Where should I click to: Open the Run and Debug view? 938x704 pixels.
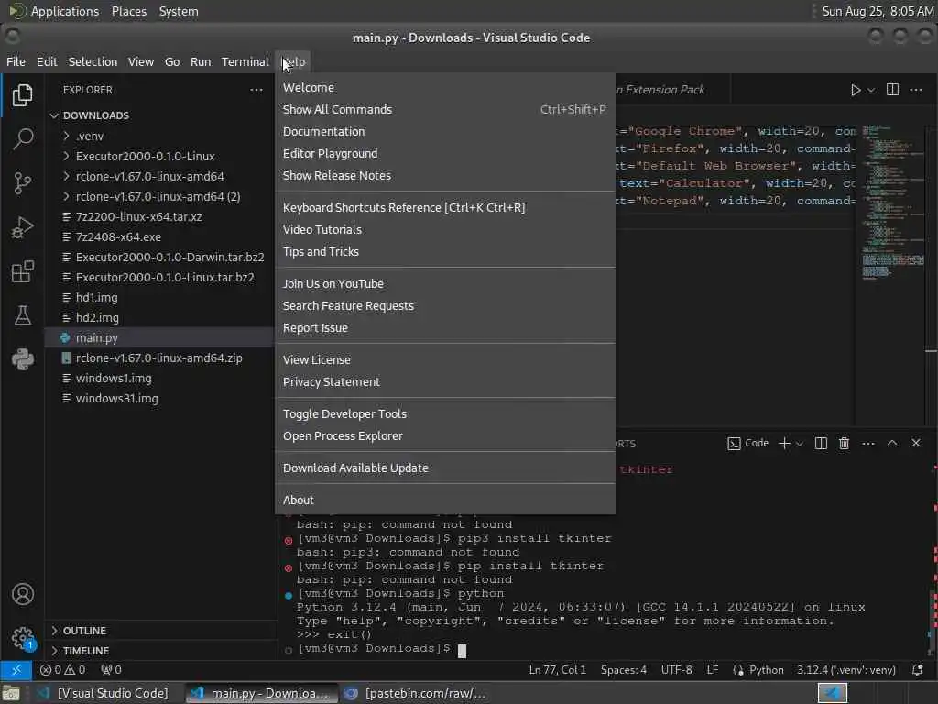click(23, 227)
